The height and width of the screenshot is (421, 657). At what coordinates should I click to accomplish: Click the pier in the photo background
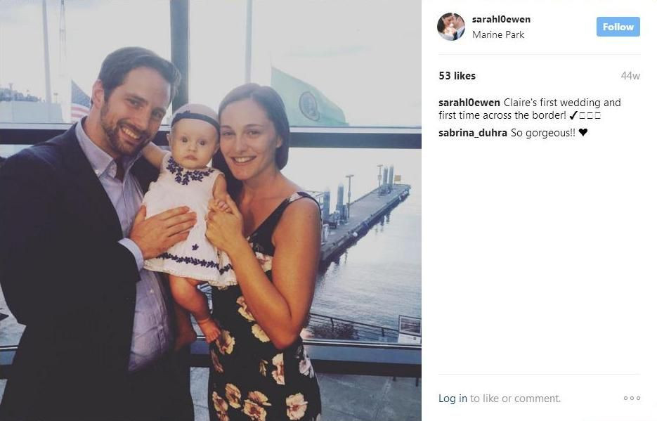click(x=363, y=218)
